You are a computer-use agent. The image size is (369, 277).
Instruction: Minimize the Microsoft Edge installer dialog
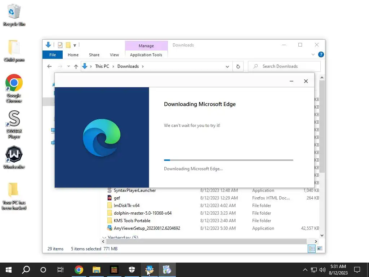[x=291, y=81]
